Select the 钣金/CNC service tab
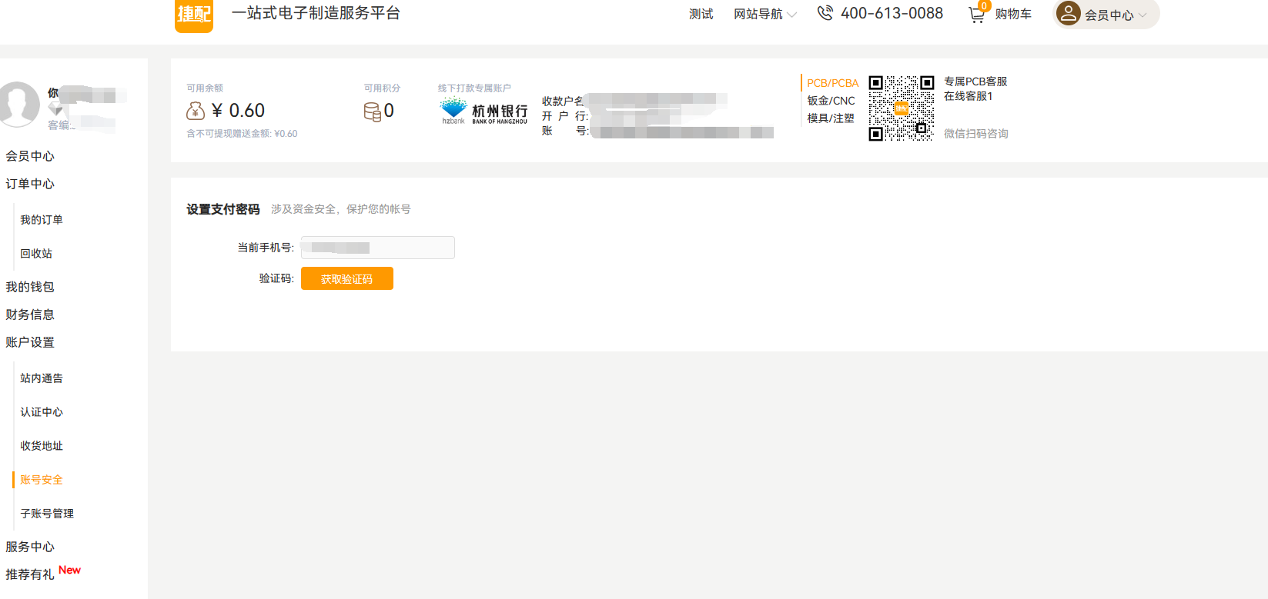 pyautogui.click(x=831, y=101)
